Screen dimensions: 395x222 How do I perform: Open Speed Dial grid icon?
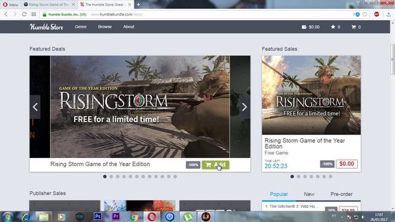[x=33, y=14]
